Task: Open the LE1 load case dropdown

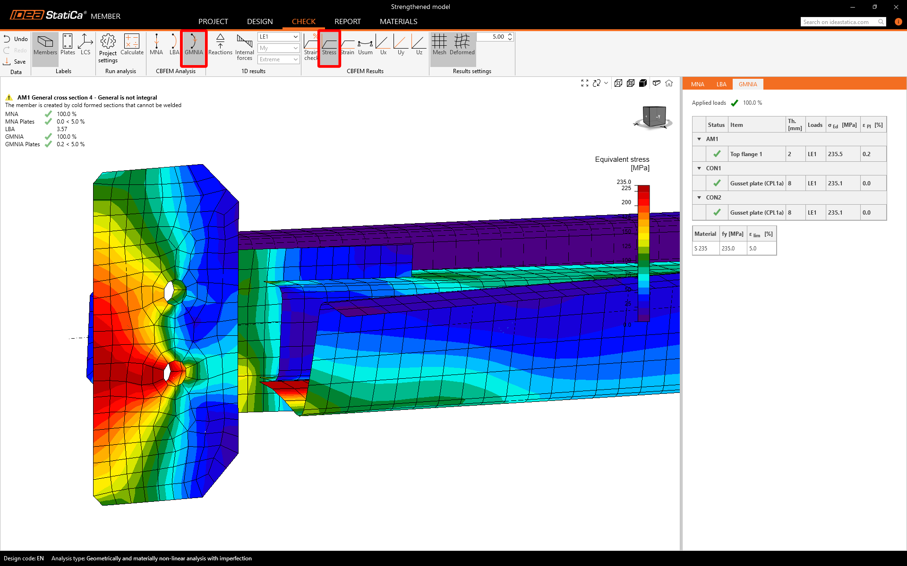Action: pos(279,37)
